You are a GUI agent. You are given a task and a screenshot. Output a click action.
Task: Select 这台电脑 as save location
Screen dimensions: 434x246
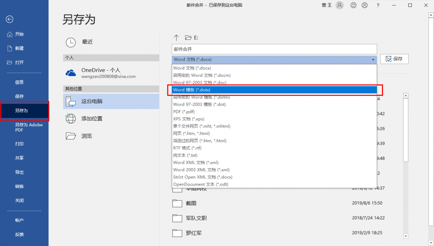tap(111, 101)
